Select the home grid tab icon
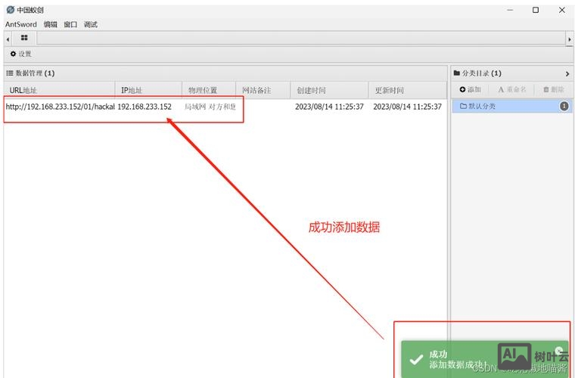 [24, 38]
